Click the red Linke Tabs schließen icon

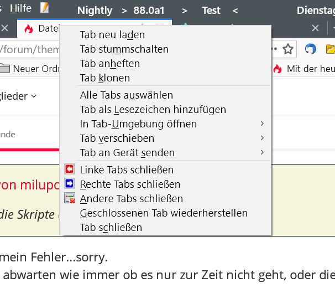tap(70, 169)
